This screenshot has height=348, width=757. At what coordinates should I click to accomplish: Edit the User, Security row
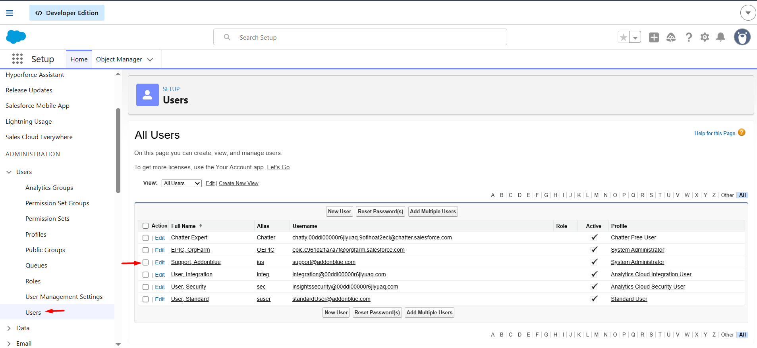(160, 287)
